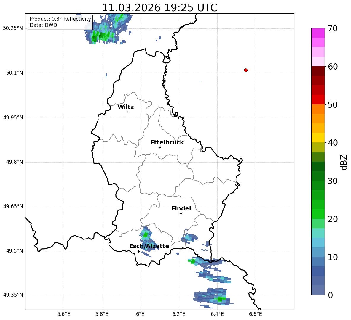Click the colorbar tick label 0
Screen dimensions: 351x320
click(330, 295)
